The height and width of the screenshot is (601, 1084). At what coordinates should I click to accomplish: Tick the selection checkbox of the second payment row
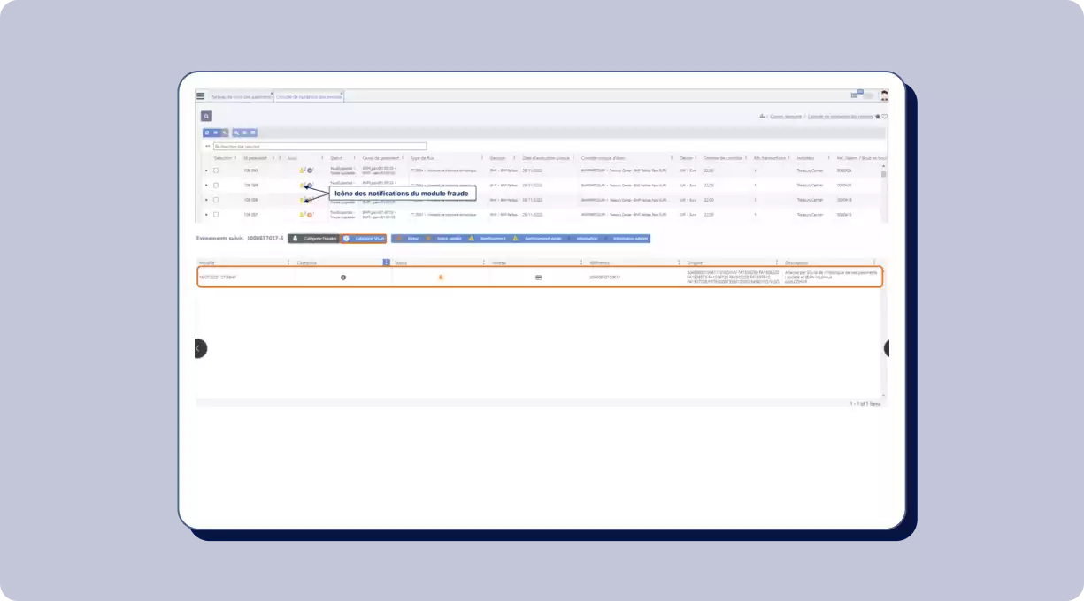[x=216, y=186]
